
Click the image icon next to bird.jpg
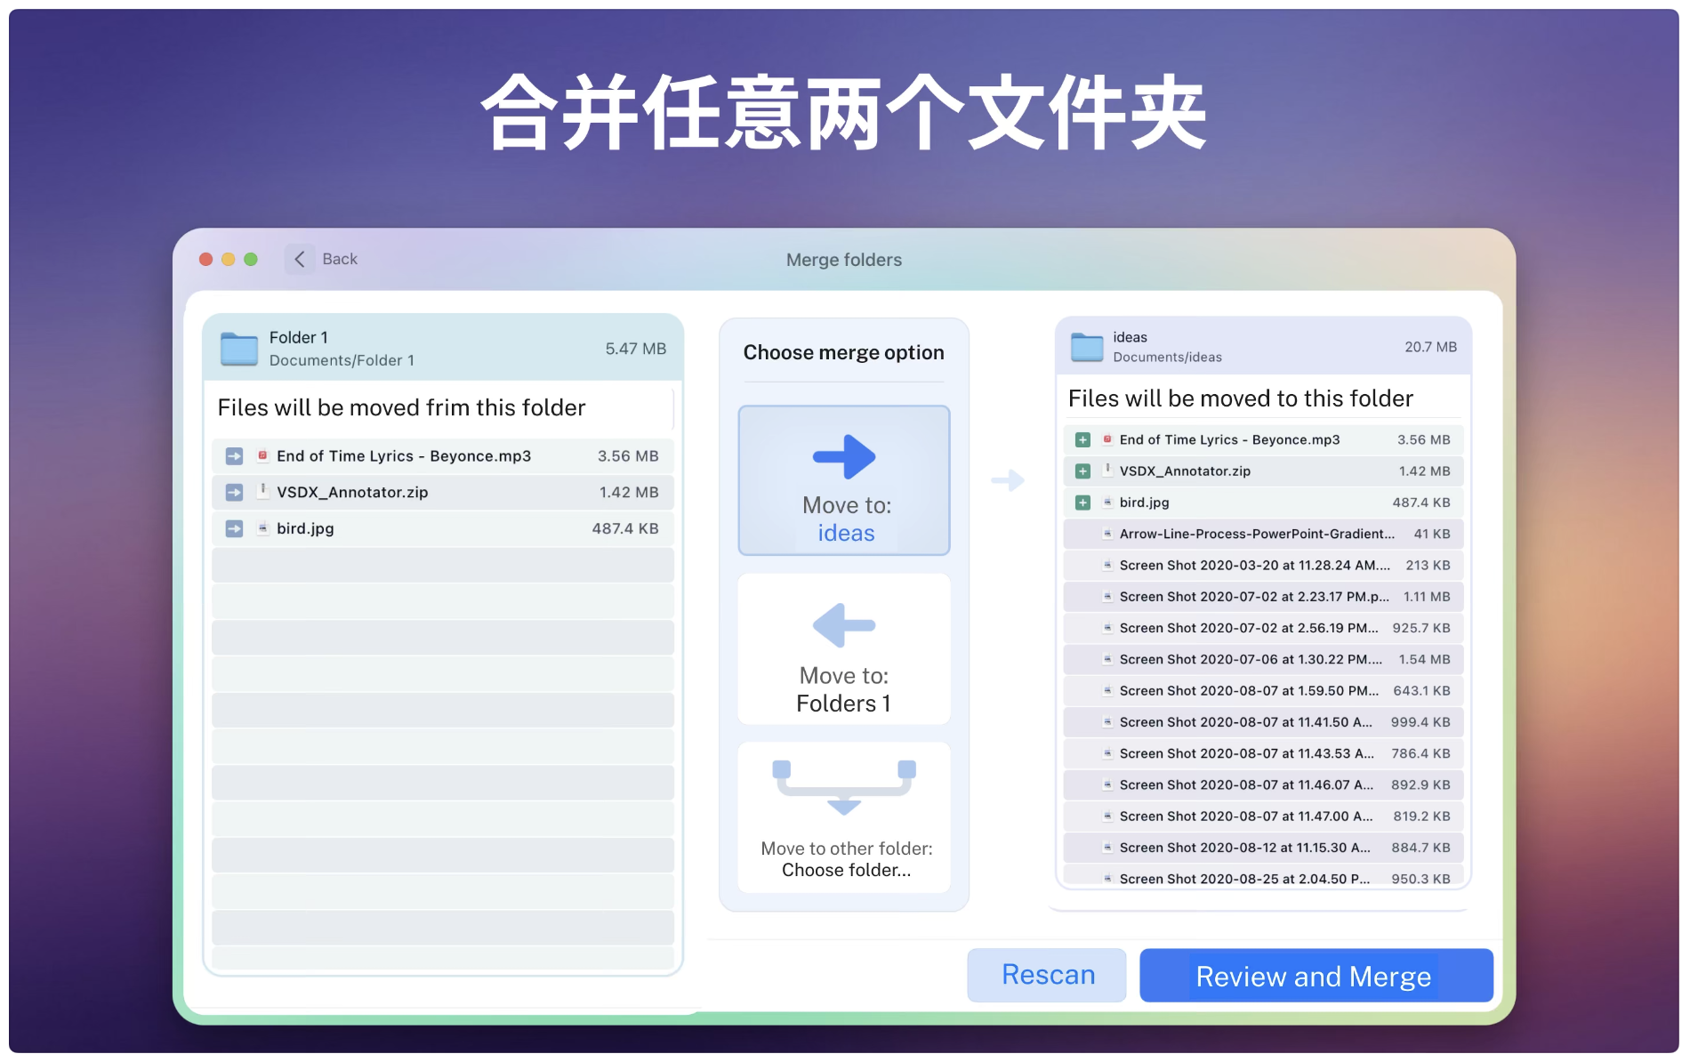[262, 527]
